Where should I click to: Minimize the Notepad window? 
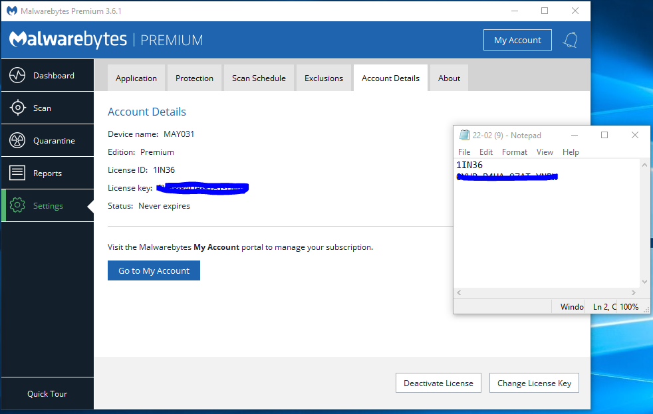click(x=575, y=135)
